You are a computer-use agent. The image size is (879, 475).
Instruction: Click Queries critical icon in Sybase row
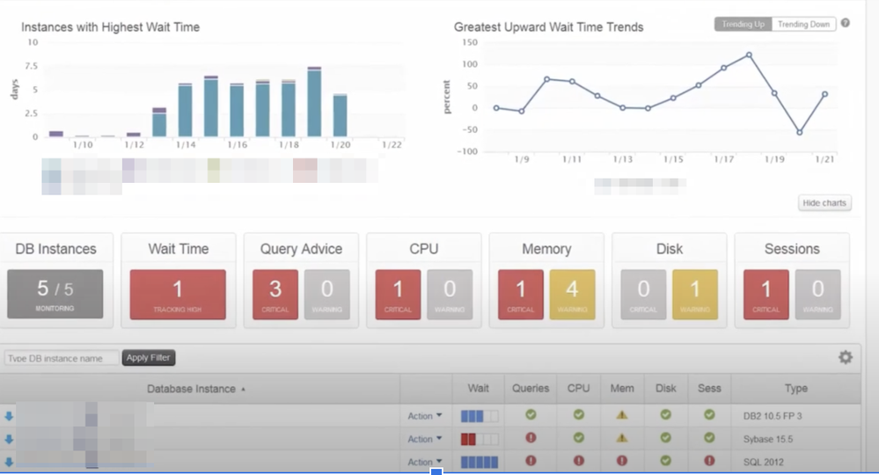(531, 437)
